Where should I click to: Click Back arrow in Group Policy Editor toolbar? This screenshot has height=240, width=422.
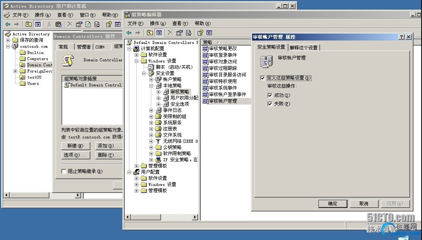point(129,33)
